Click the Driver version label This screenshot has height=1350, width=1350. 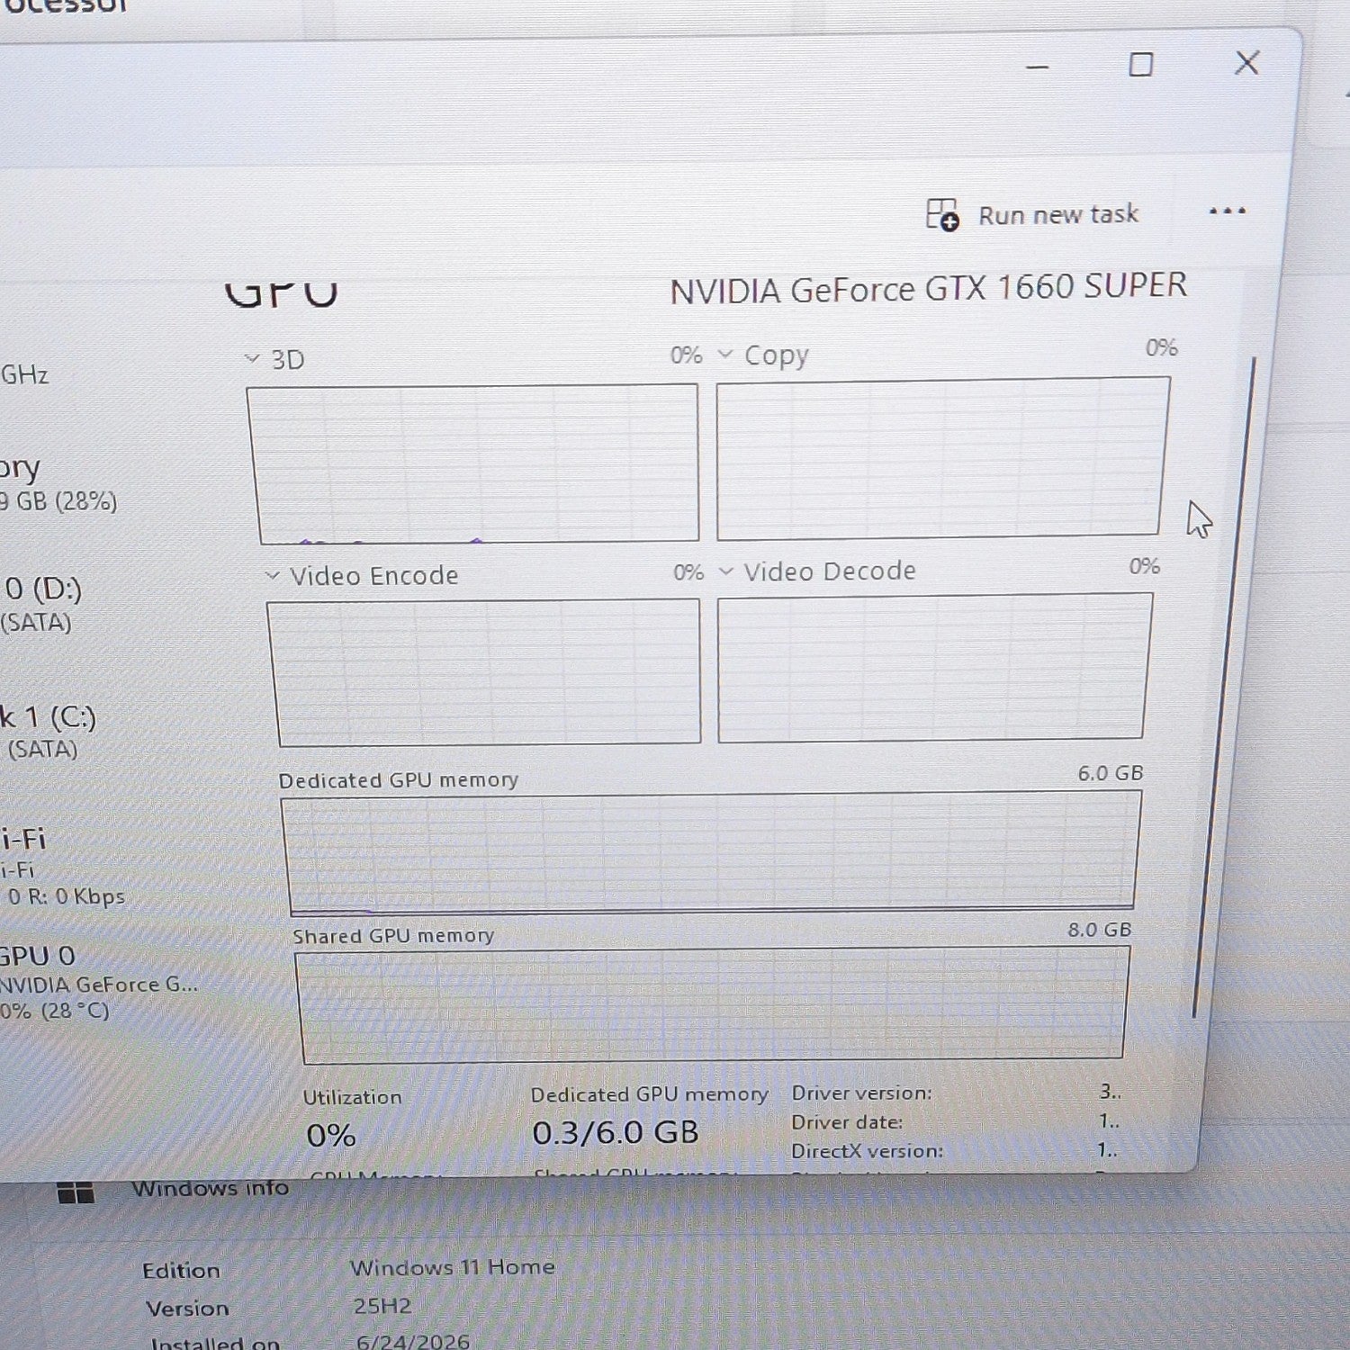861,1093
